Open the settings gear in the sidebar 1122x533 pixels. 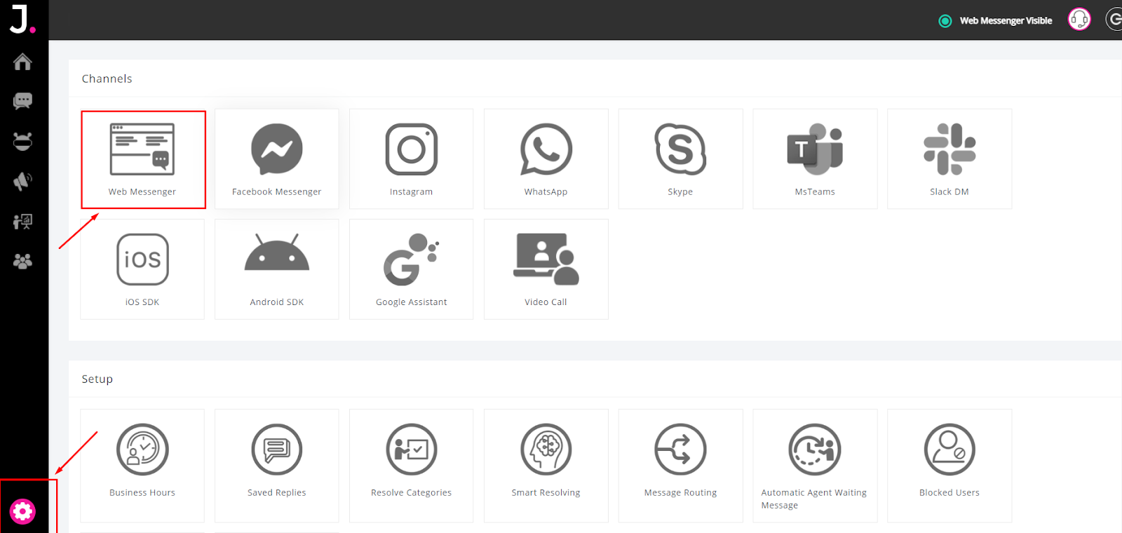(x=22, y=511)
